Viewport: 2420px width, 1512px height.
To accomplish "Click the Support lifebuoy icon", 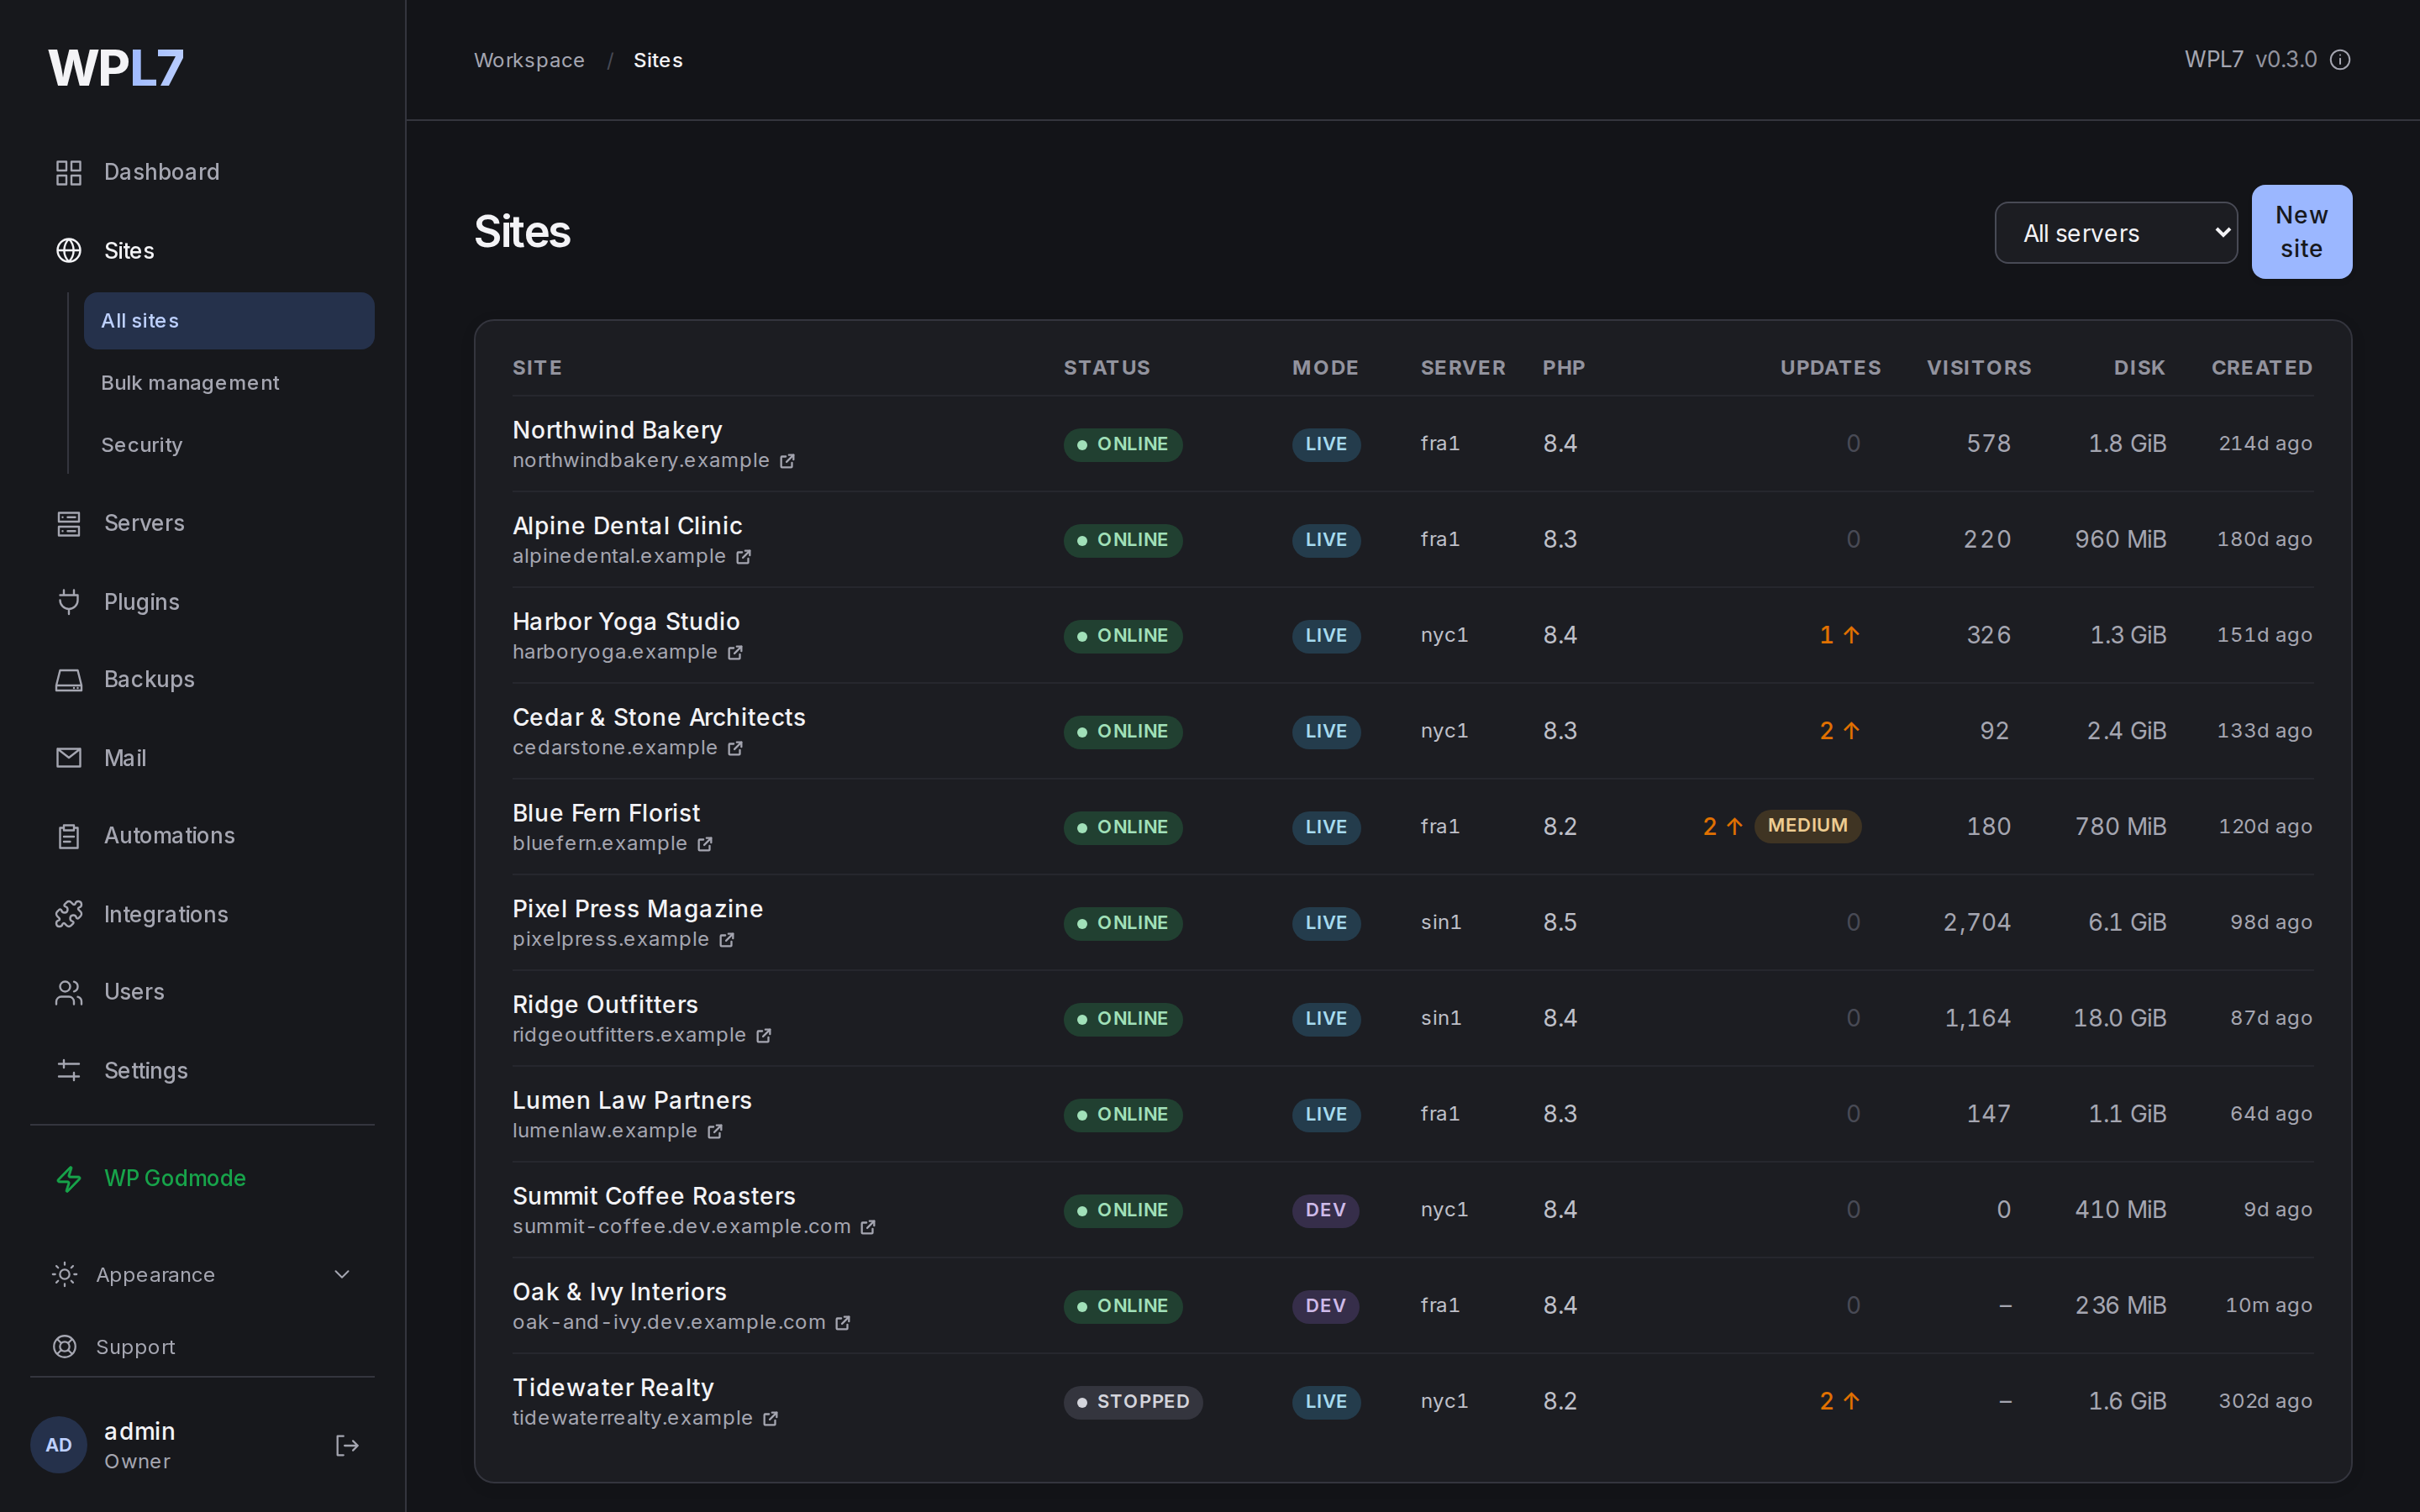I will click(64, 1347).
